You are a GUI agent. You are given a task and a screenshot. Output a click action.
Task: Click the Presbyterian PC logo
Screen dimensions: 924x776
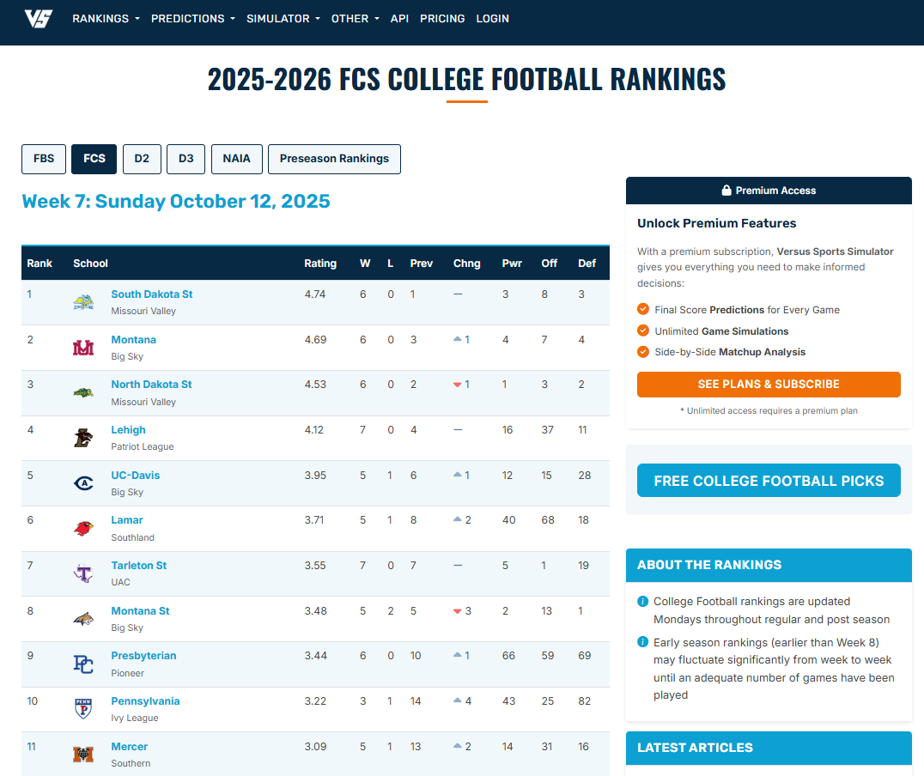(x=83, y=664)
